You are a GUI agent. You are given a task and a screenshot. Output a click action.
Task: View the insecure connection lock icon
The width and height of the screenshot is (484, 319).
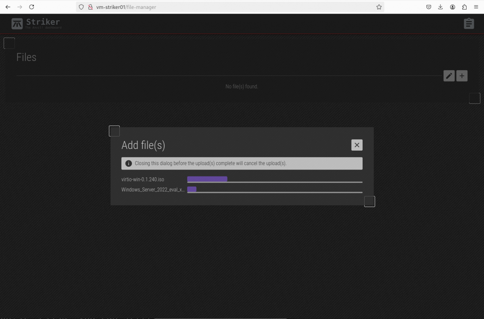click(x=90, y=7)
